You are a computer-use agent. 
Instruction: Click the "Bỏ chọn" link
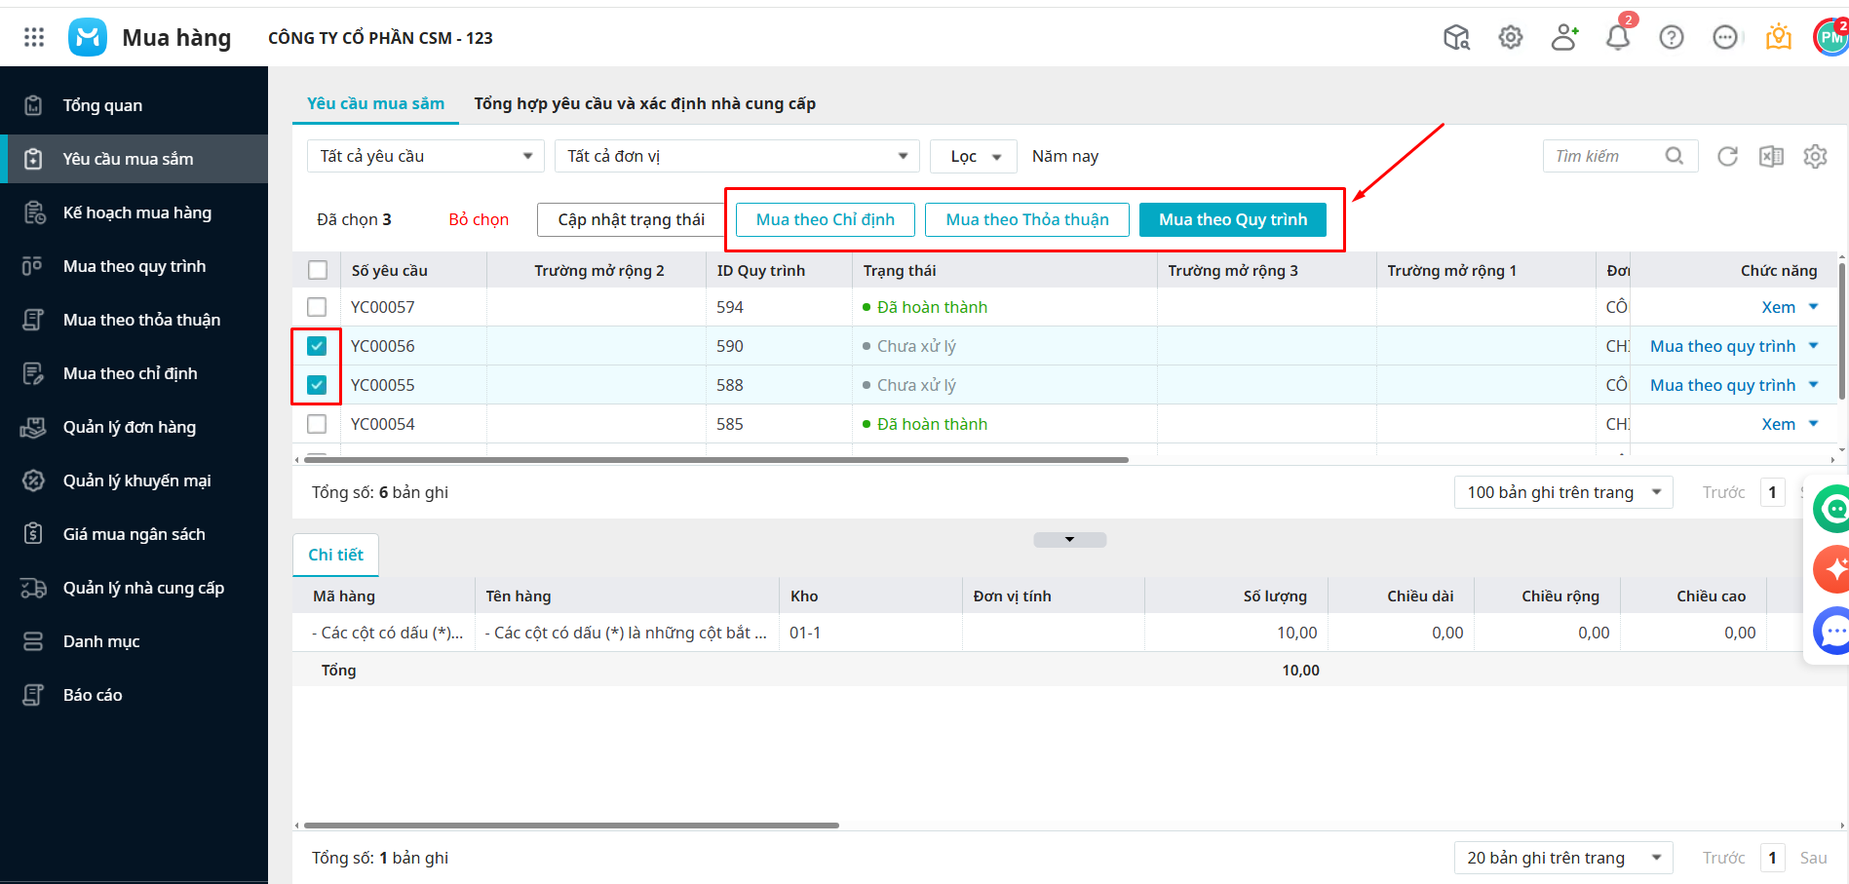(x=479, y=219)
